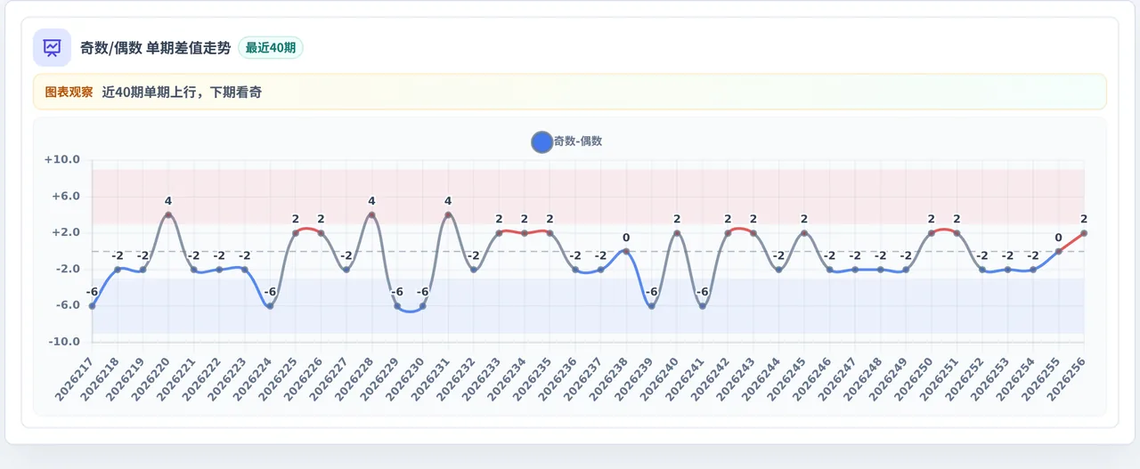Select the peak data point at 2026220

coord(168,215)
